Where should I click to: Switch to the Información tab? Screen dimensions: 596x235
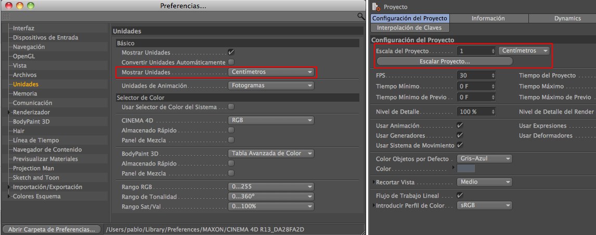point(488,18)
